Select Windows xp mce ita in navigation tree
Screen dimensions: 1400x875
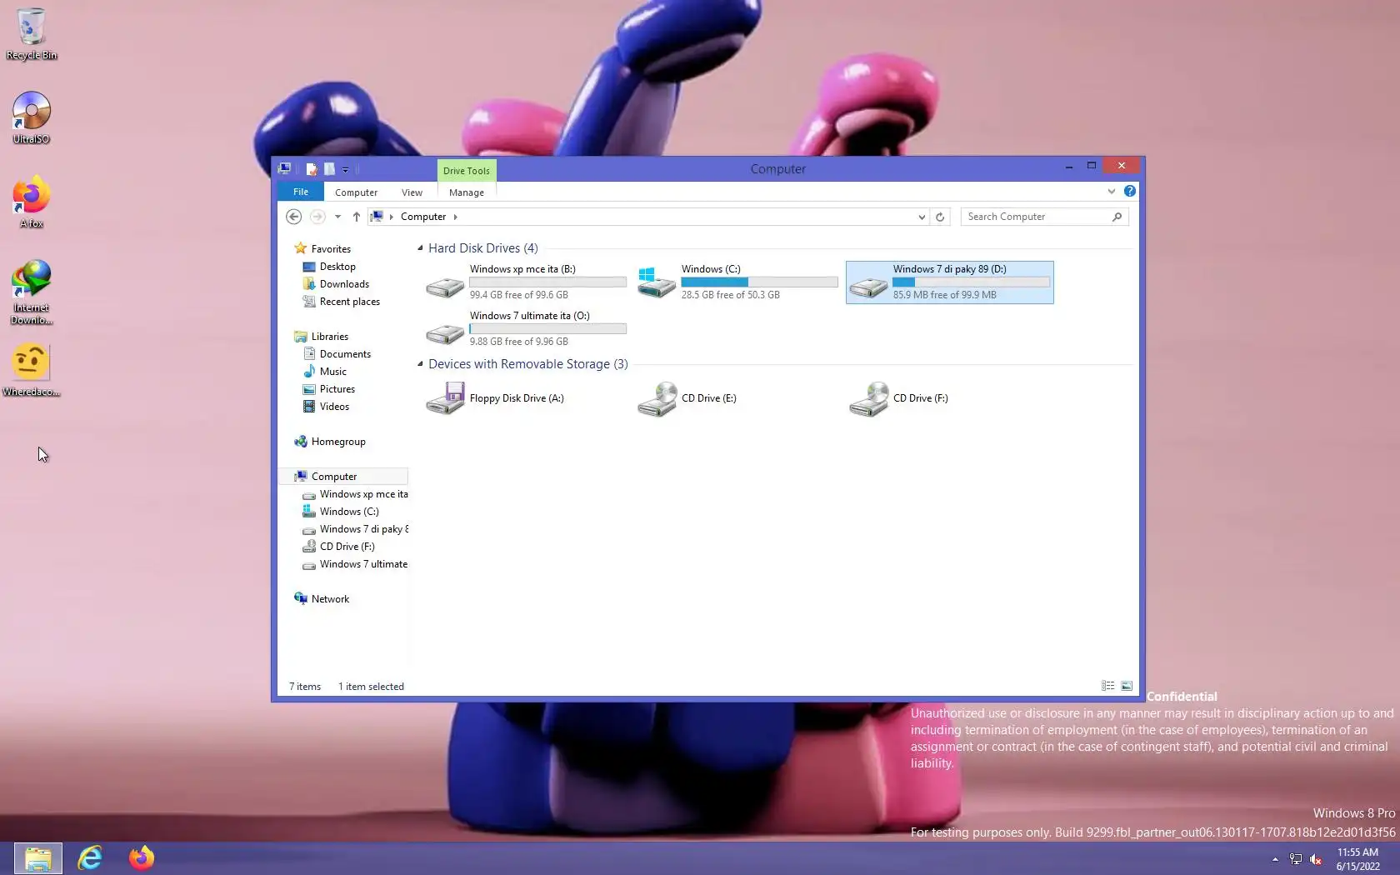[x=363, y=494]
